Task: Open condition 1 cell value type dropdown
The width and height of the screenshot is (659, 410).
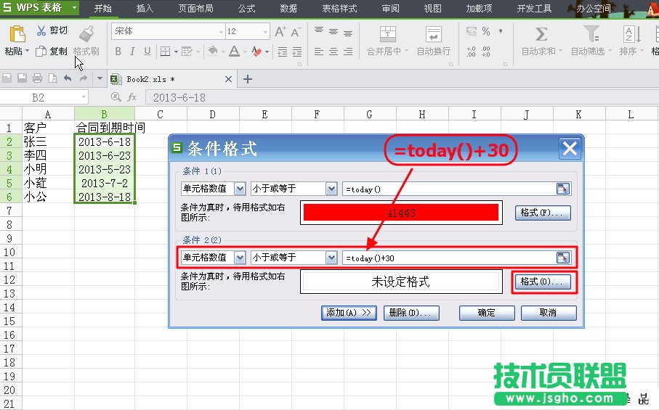Action: coord(240,189)
